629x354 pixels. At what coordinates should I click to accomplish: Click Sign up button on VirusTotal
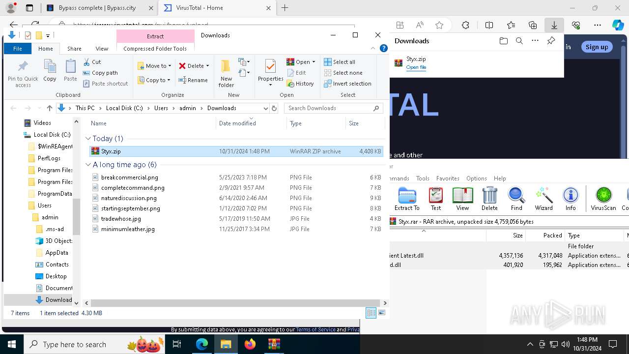point(597,47)
